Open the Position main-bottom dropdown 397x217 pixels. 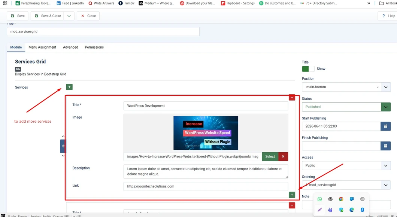point(346,87)
